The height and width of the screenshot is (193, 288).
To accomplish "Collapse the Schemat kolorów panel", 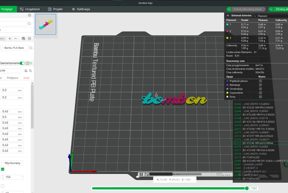I will [228, 15].
